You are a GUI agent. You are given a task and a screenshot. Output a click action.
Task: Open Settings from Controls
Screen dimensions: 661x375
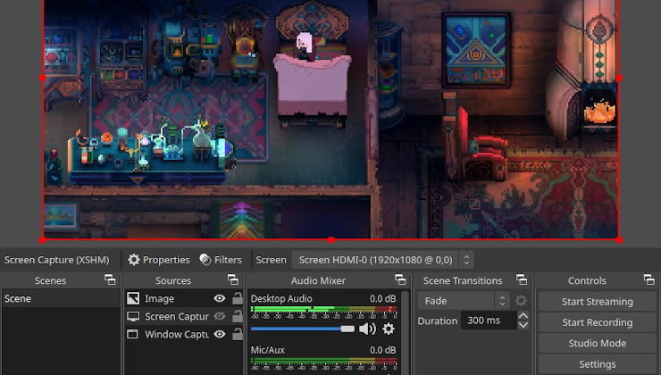[x=598, y=364]
